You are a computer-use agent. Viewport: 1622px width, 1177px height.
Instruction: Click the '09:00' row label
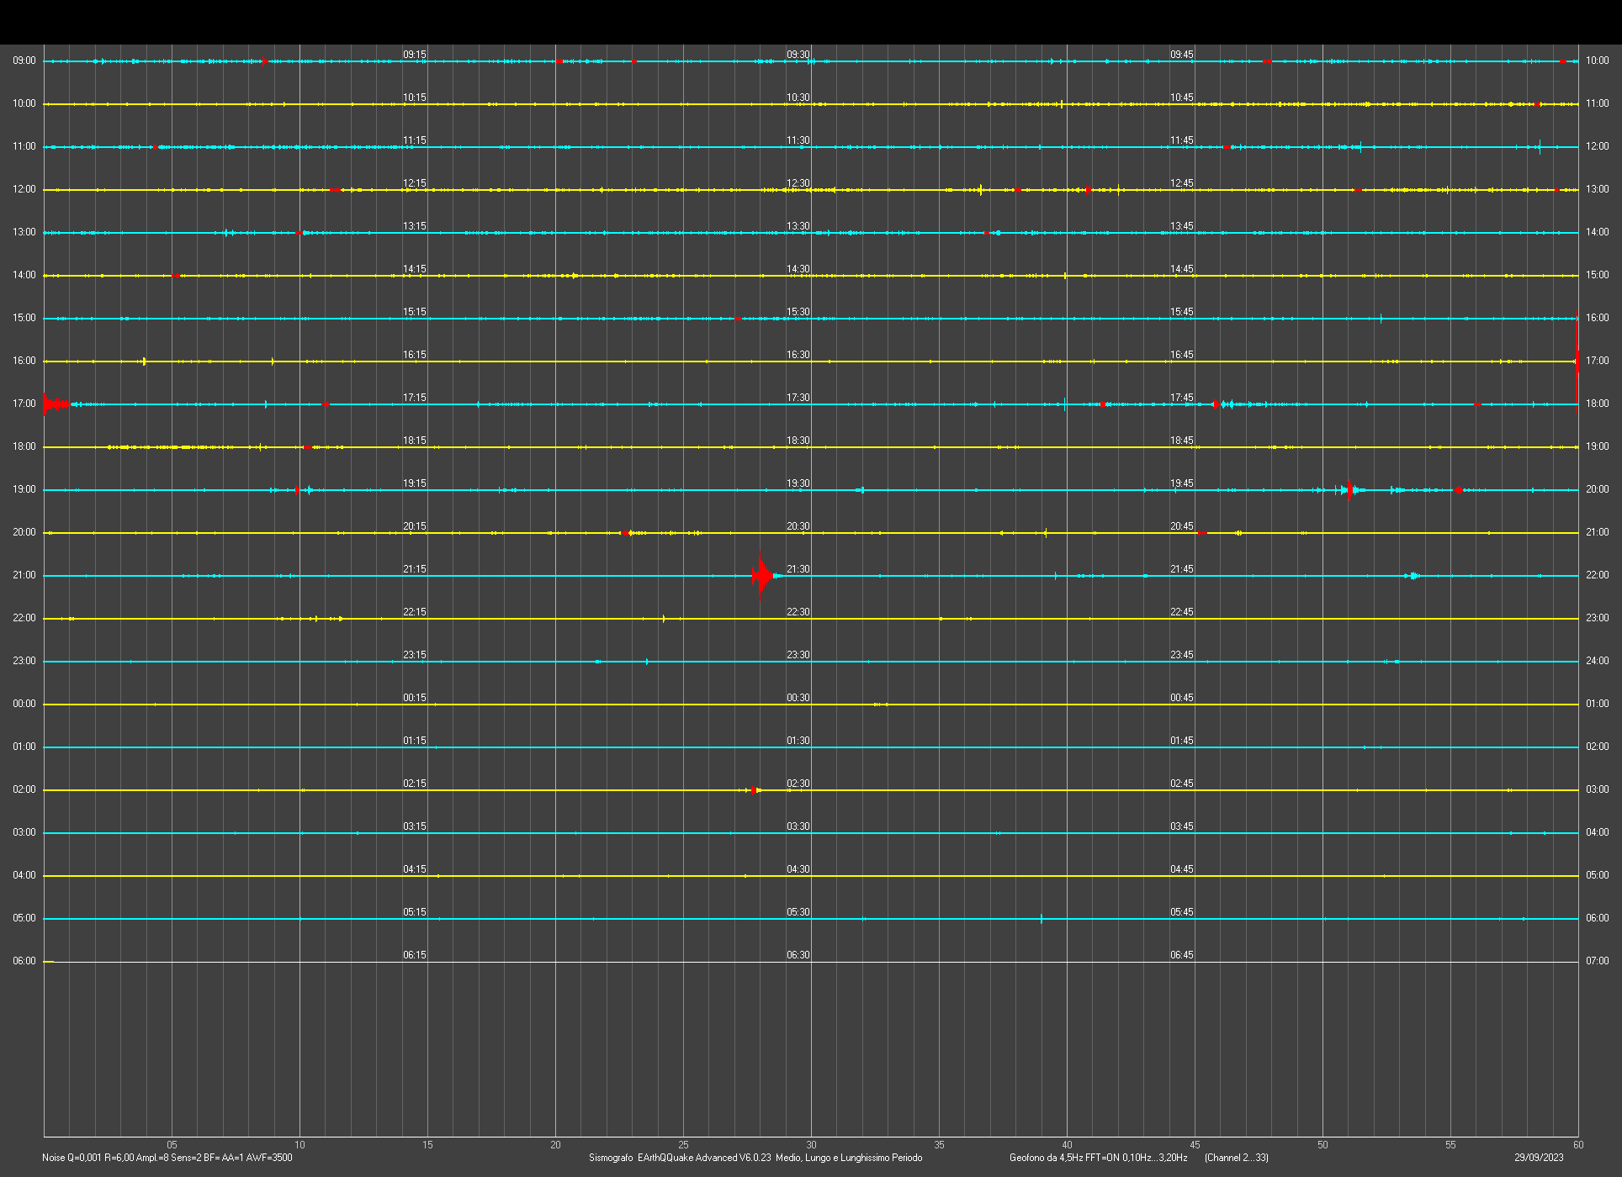click(x=24, y=61)
